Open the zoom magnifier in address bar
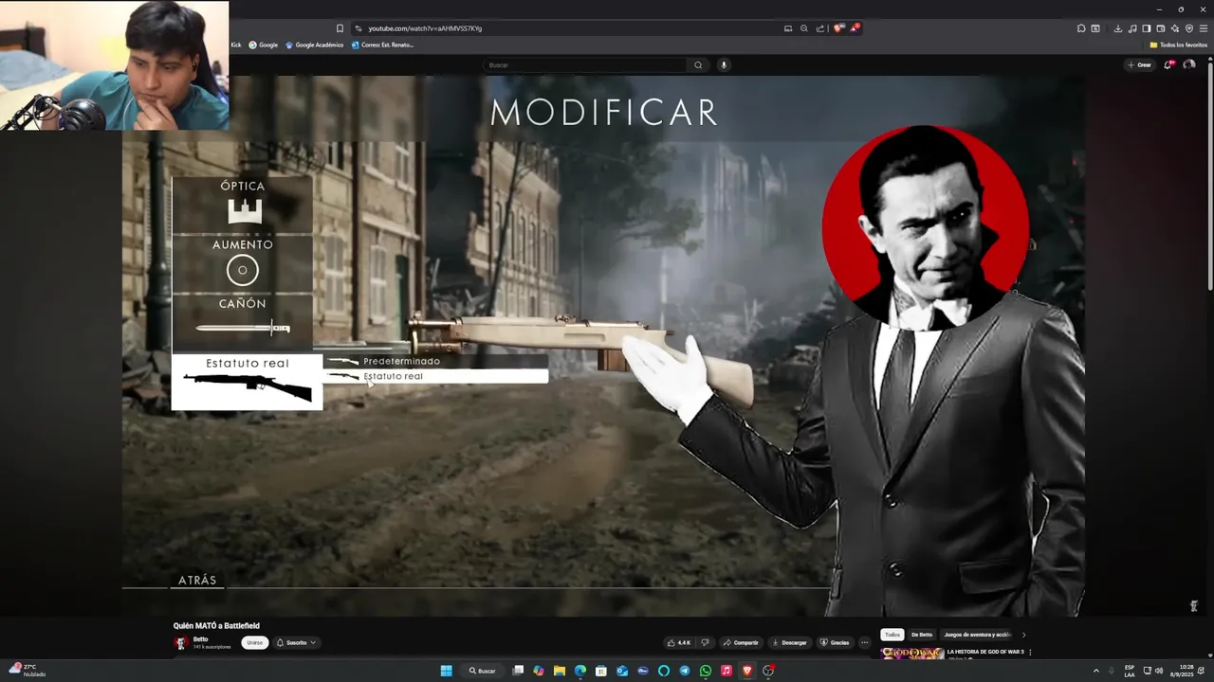This screenshot has width=1214, height=682. (x=804, y=28)
